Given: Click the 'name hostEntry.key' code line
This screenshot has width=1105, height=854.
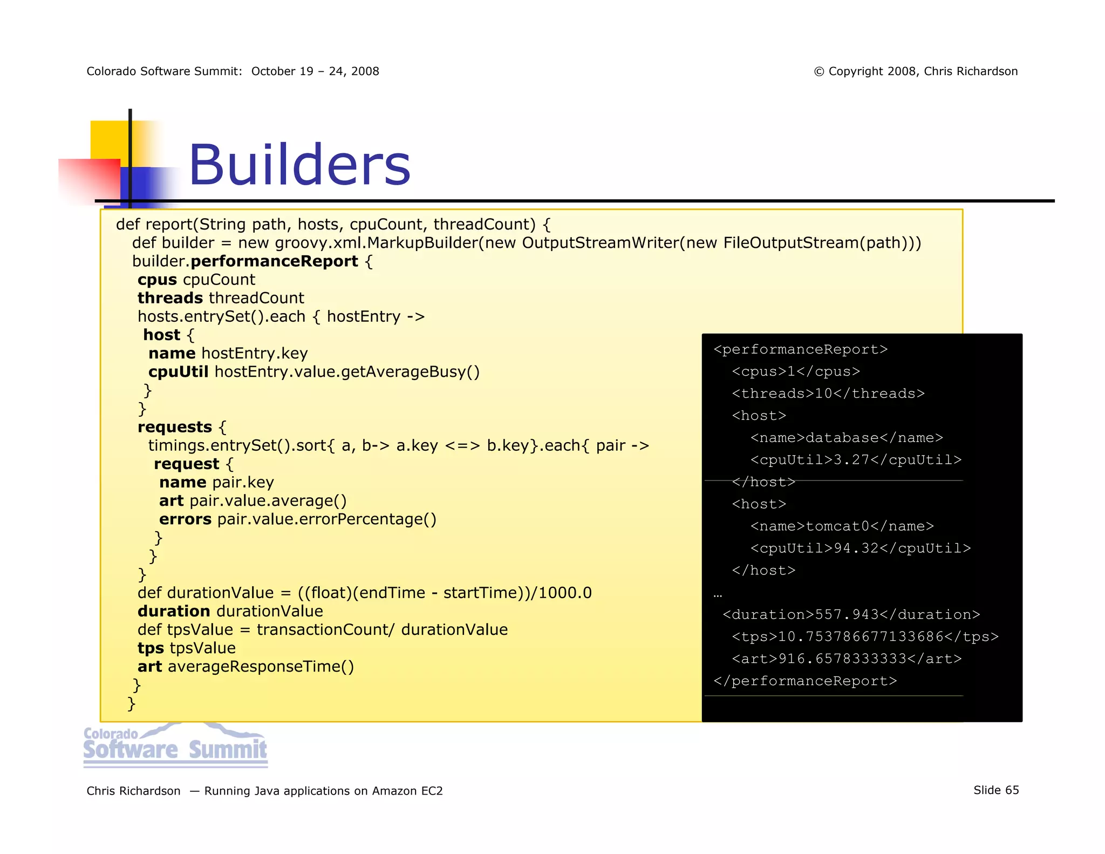Looking at the screenshot, I should [x=228, y=353].
